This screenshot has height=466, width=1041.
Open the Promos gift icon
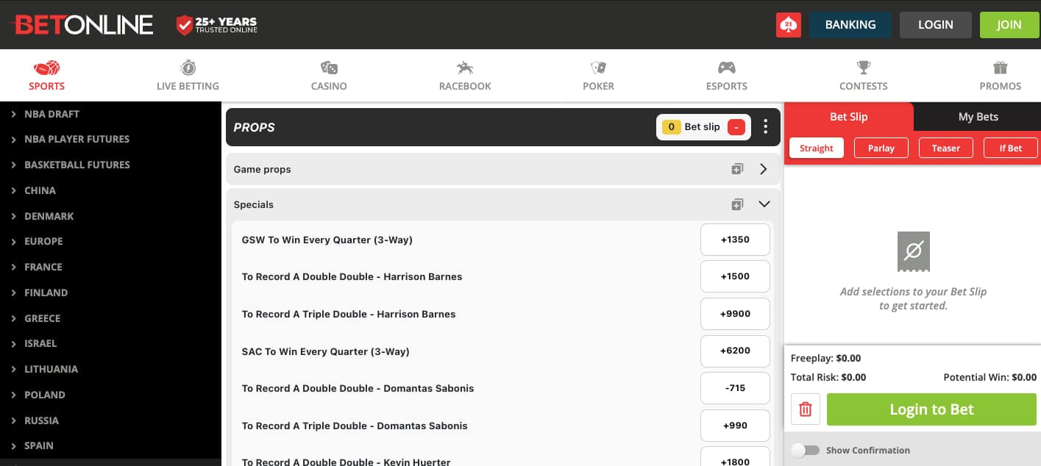coord(1000,68)
